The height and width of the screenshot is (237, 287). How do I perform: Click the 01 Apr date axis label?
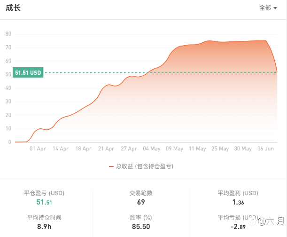(38, 149)
